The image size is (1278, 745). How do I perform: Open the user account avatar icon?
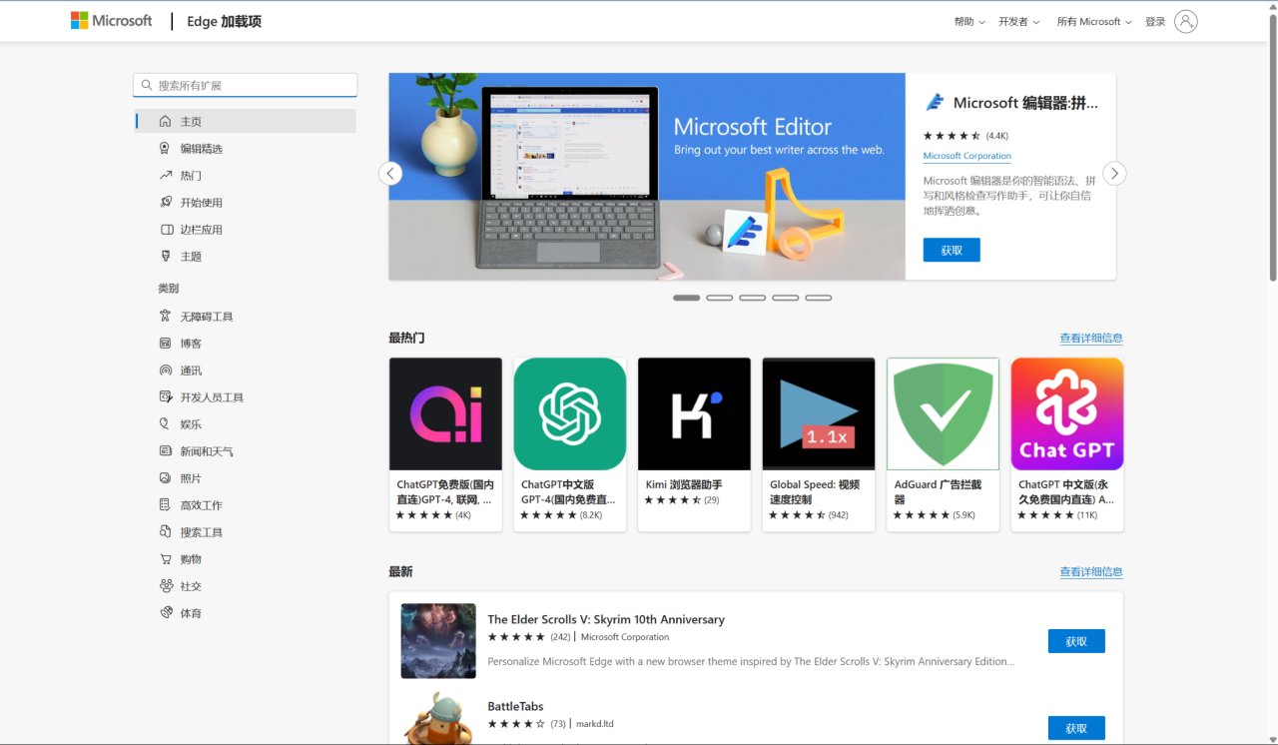point(1186,21)
